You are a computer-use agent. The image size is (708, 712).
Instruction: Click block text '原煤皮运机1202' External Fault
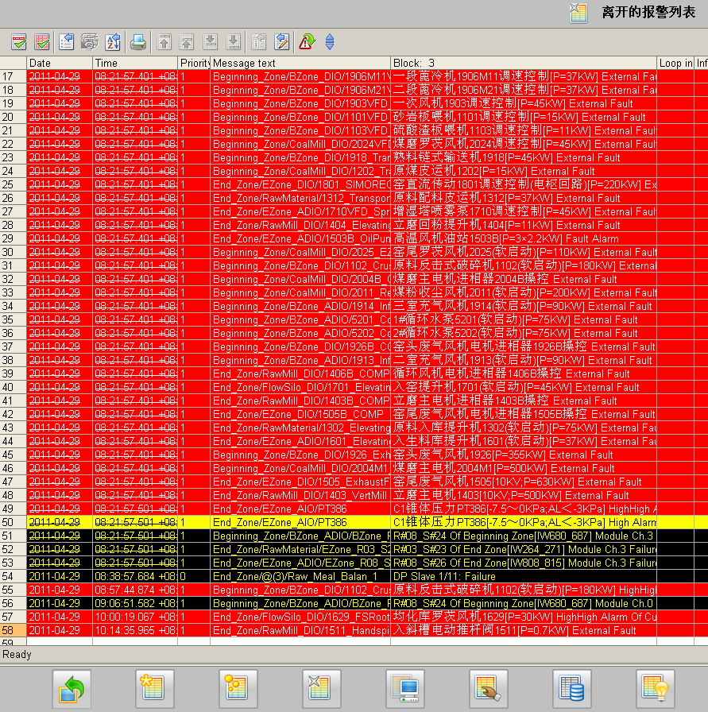[493, 171]
